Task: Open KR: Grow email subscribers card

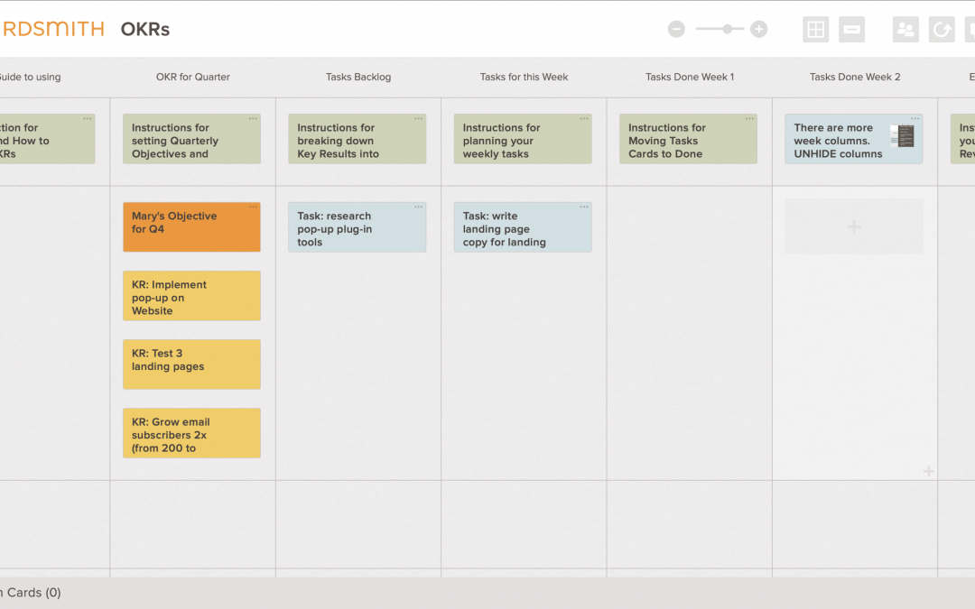Action: pyautogui.click(x=191, y=433)
